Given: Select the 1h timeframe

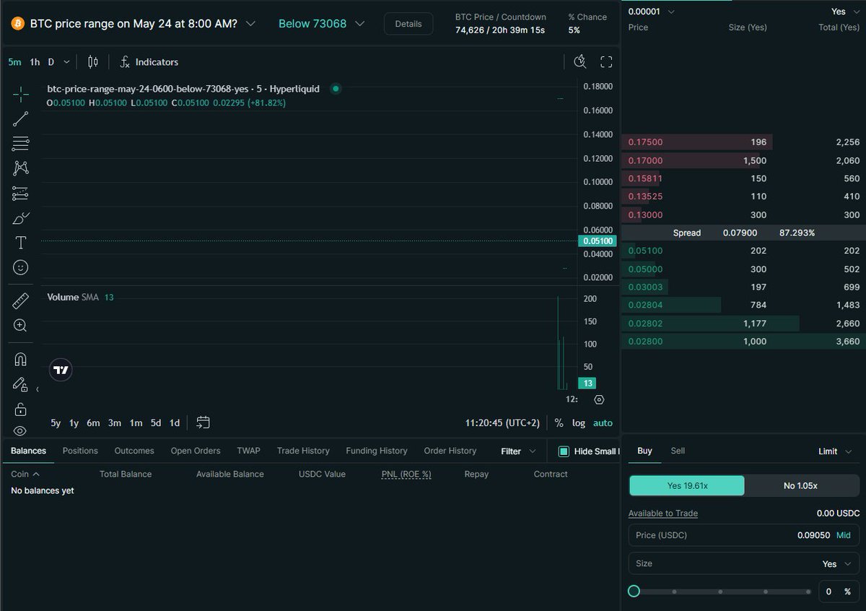Looking at the screenshot, I should 35,62.
